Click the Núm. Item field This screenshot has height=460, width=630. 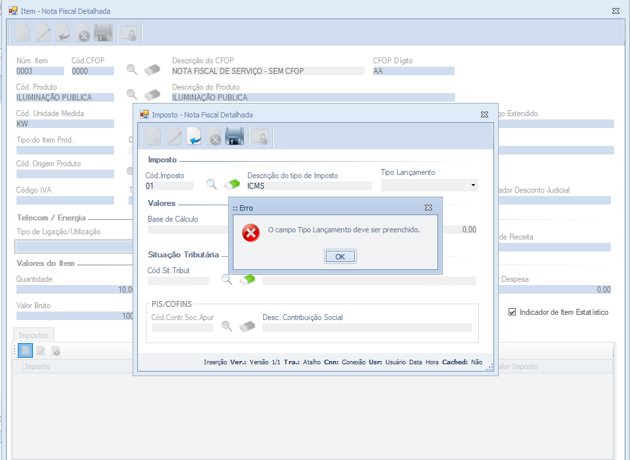[x=40, y=71]
